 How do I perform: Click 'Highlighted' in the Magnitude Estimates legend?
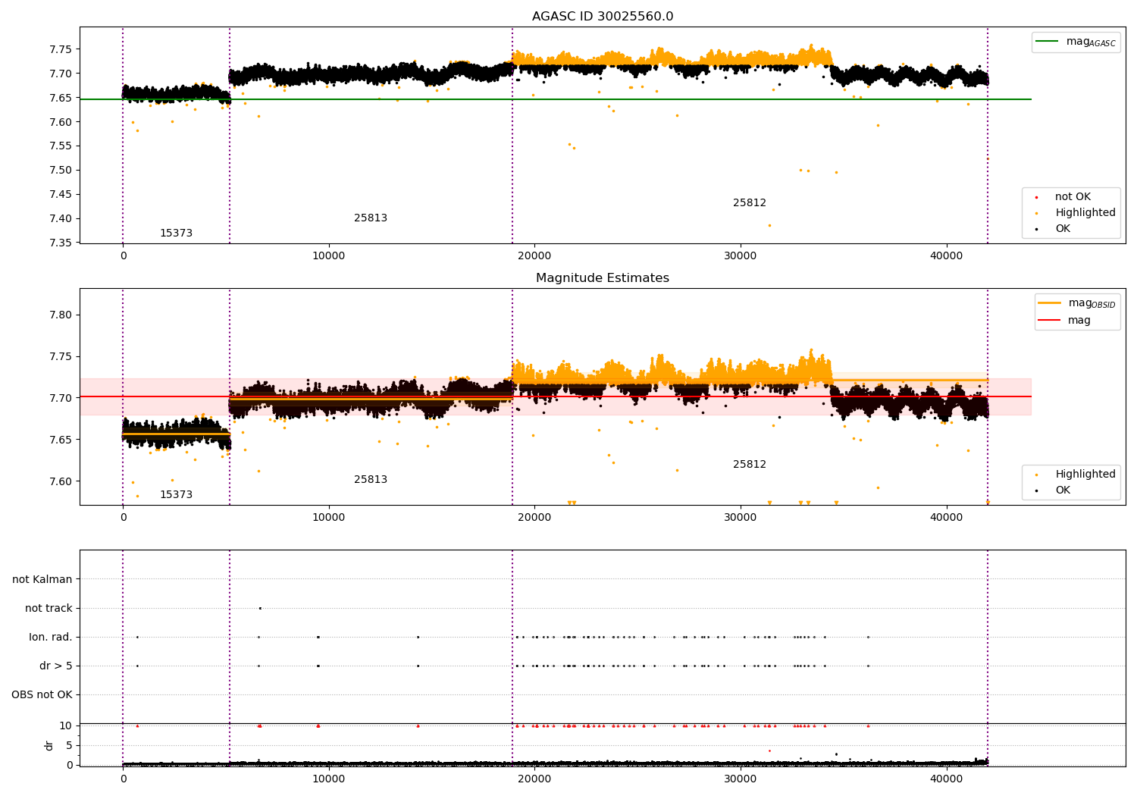1085,475
